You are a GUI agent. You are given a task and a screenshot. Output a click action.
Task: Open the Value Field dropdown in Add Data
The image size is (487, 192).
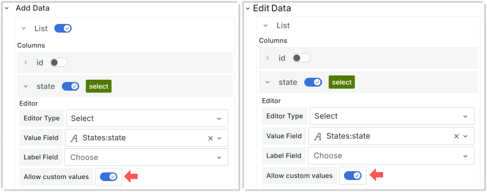point(220,138)
